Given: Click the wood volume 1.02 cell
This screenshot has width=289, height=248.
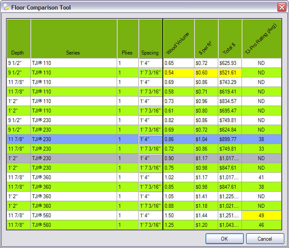Looking at the screenshot, I should (x=178, y=177).
